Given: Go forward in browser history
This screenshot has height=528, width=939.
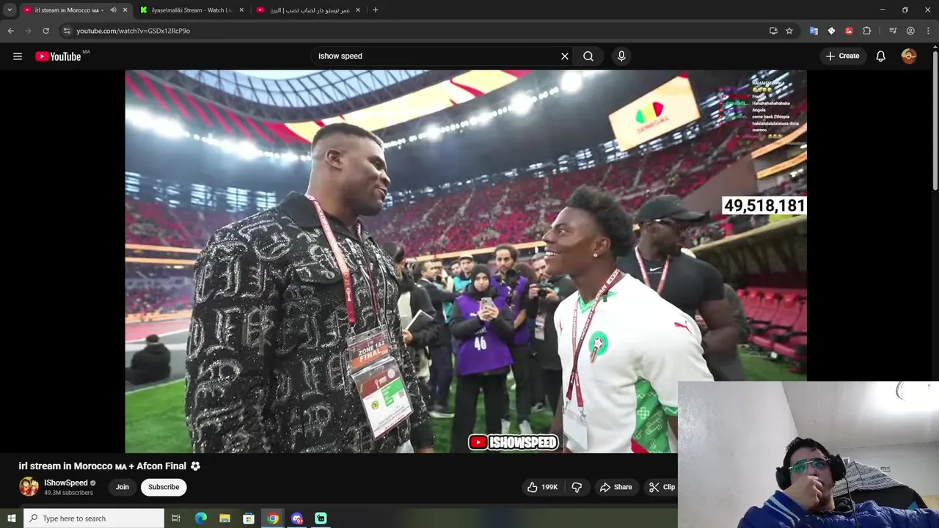Looking at the screenshot, I should click(29, 31).
